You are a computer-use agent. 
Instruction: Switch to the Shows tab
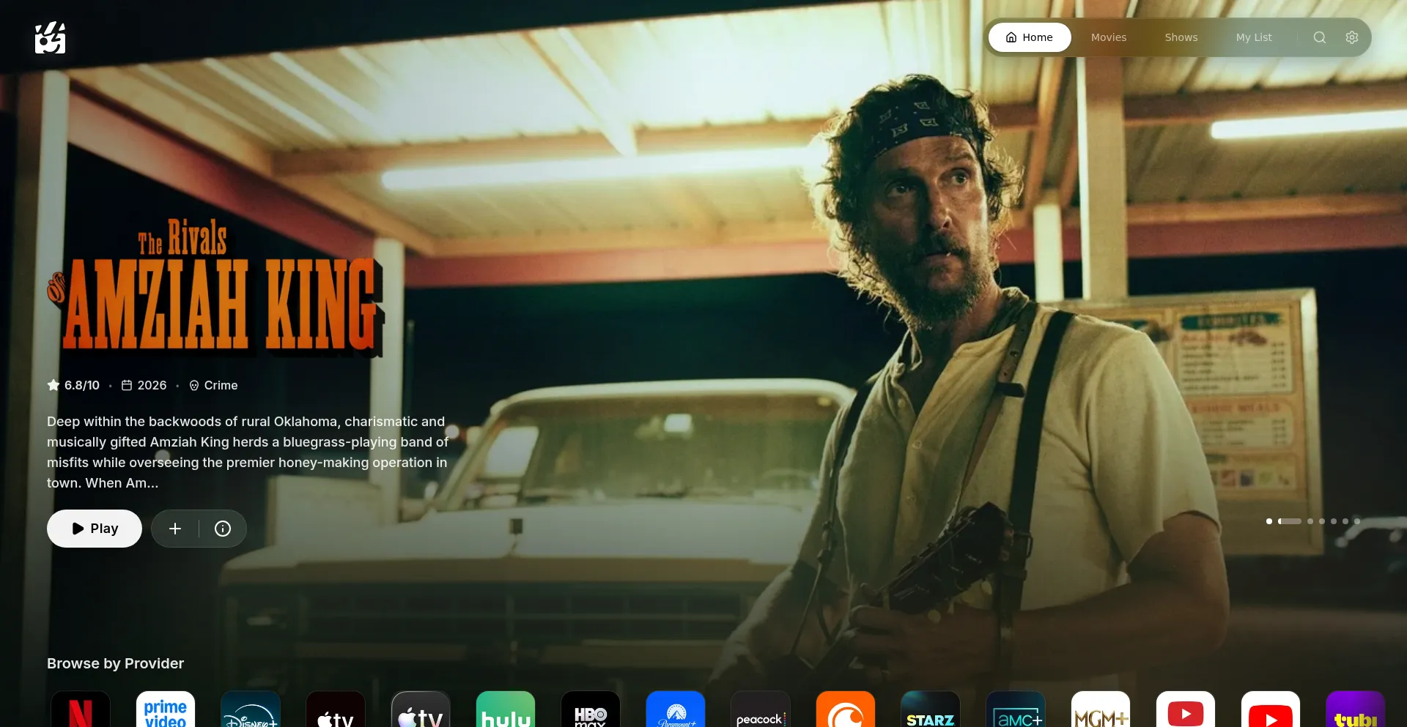click(x=1181, y=37)
